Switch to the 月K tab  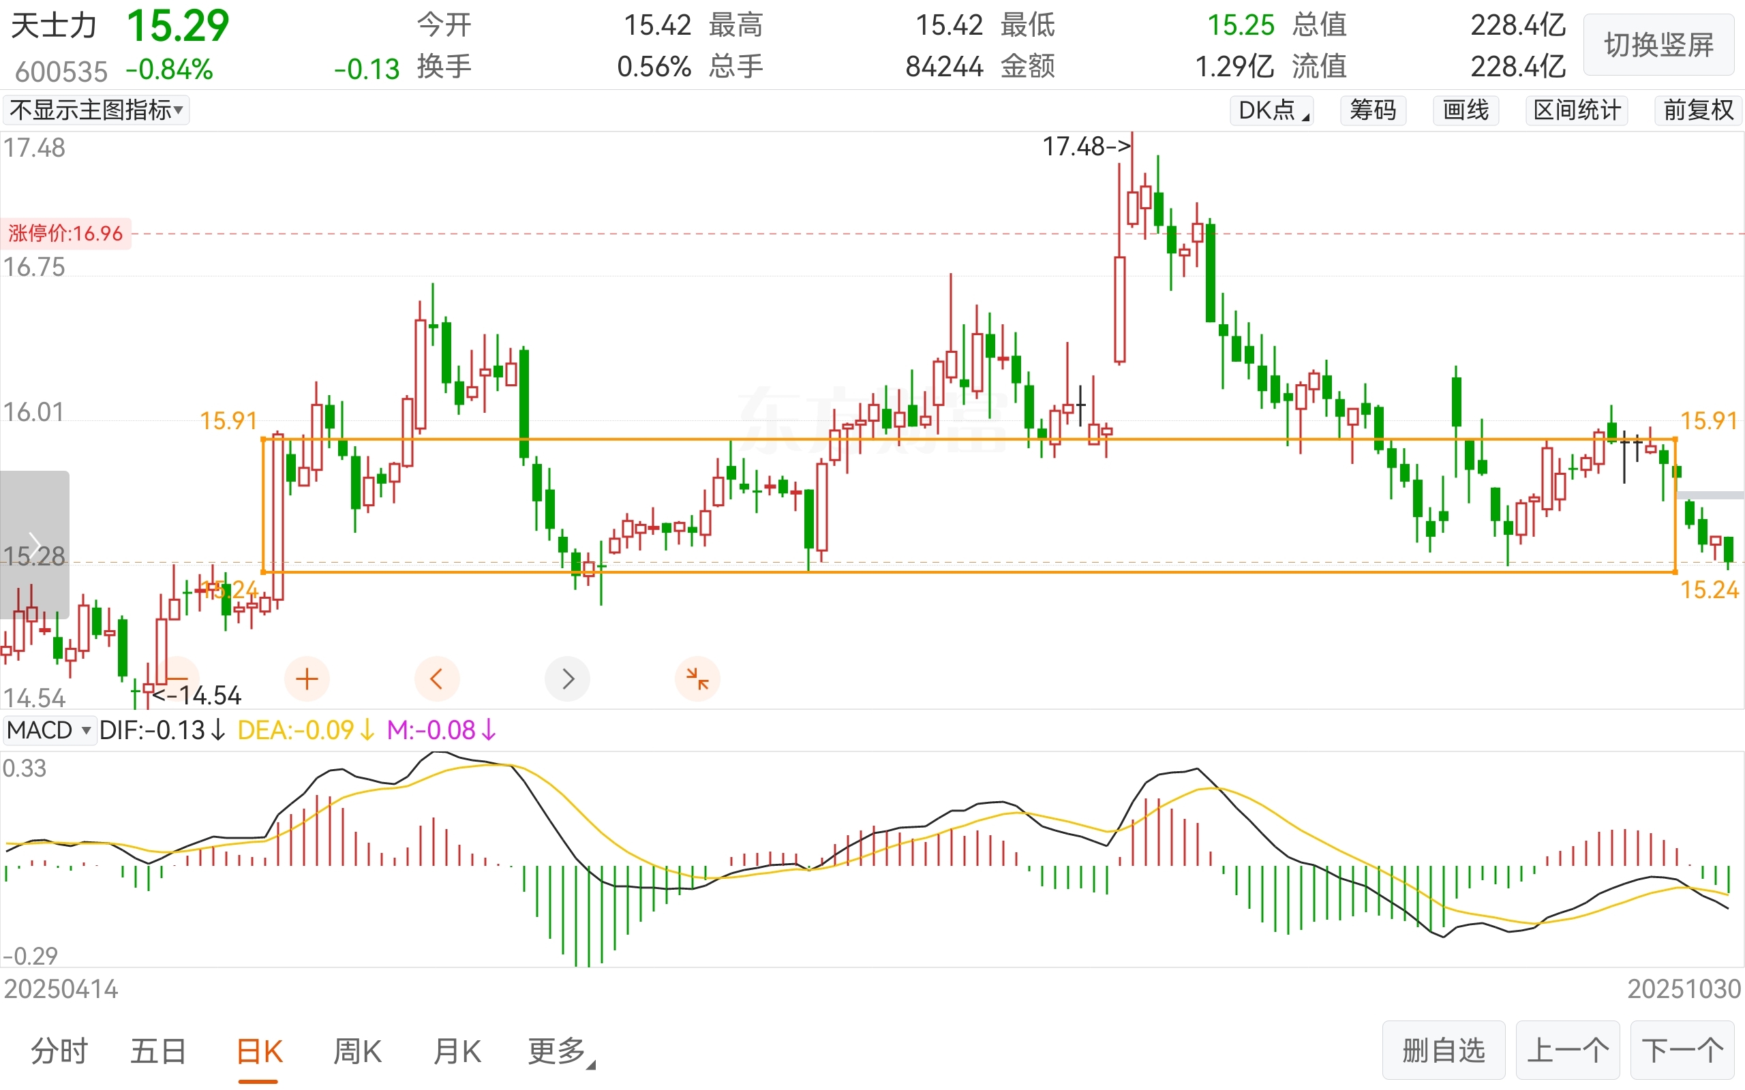[x=457, y=1051]
